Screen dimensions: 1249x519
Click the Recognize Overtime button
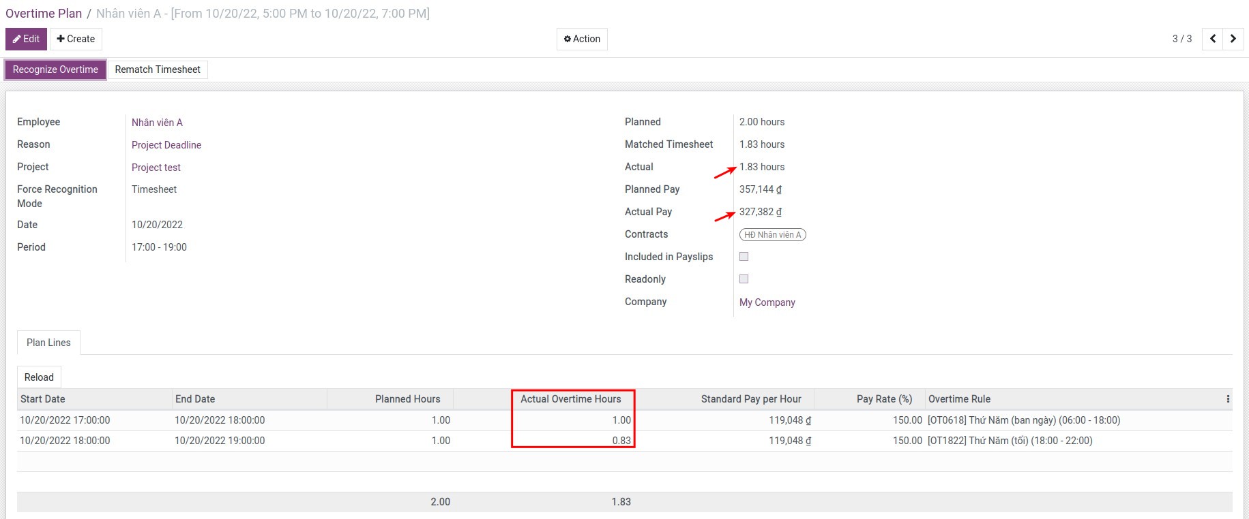click(55, 69)
